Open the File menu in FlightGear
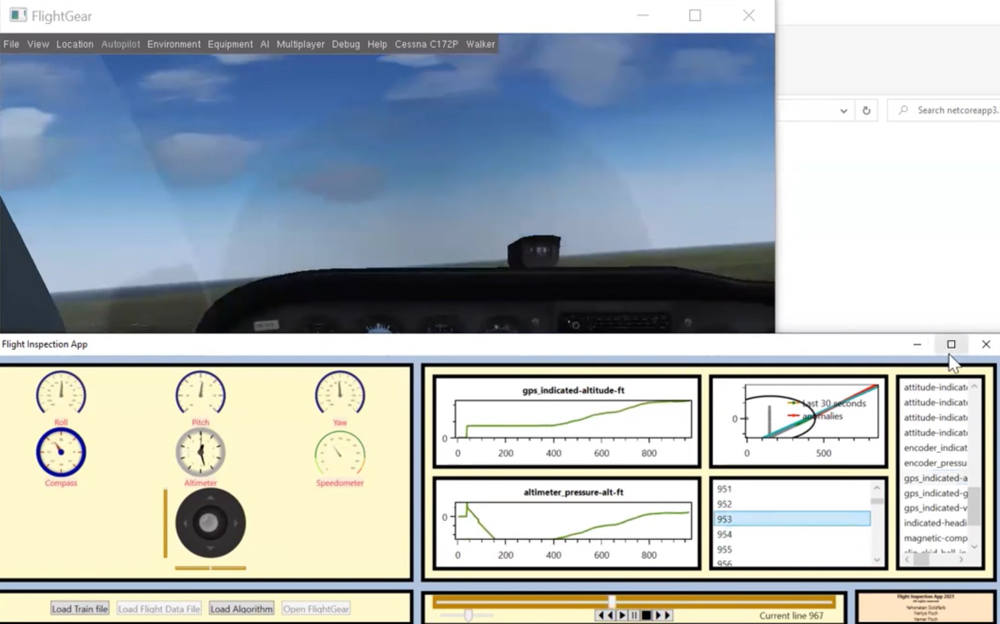The width and height of the screenshot is (1000, 624). 11,44
